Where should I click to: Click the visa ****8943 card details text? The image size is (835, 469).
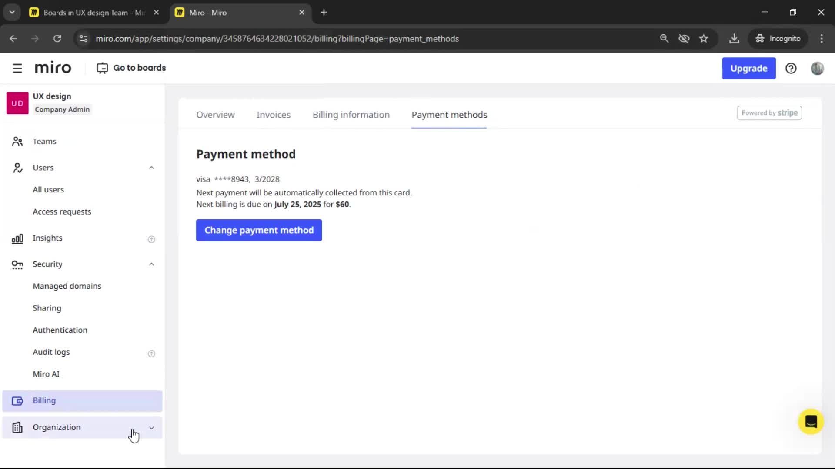[x=237, y=179]
